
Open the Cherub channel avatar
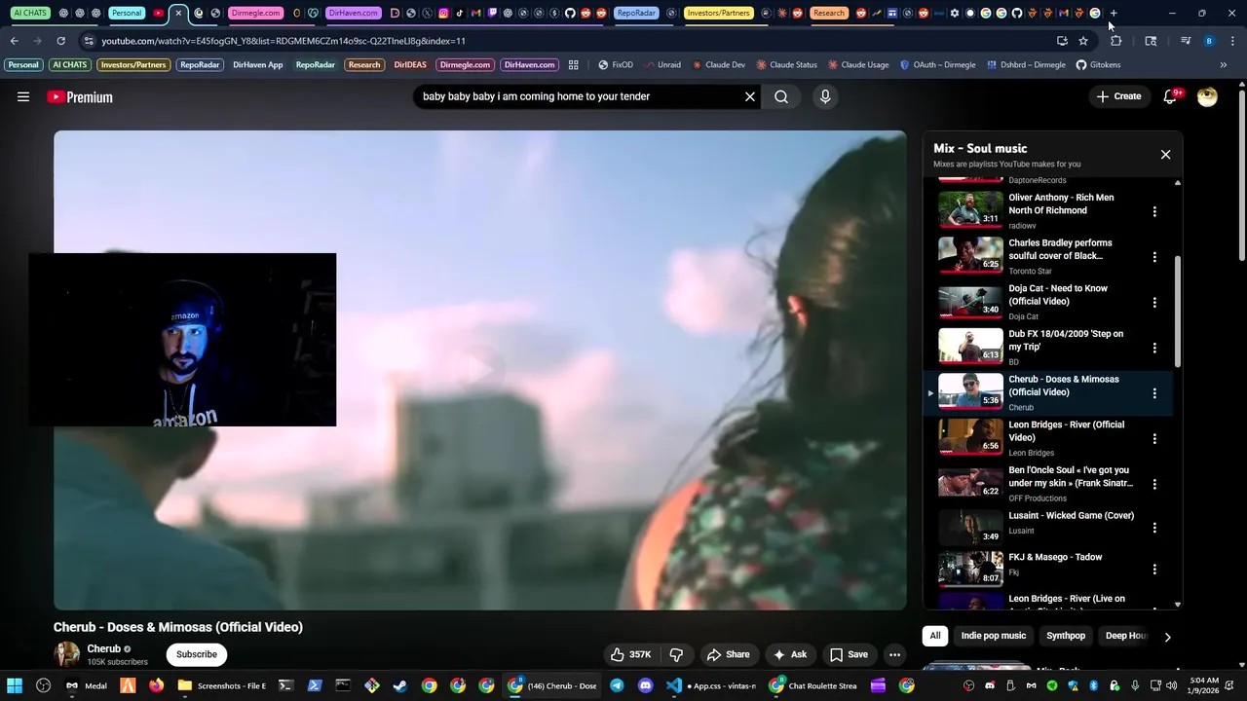[66, 654]
